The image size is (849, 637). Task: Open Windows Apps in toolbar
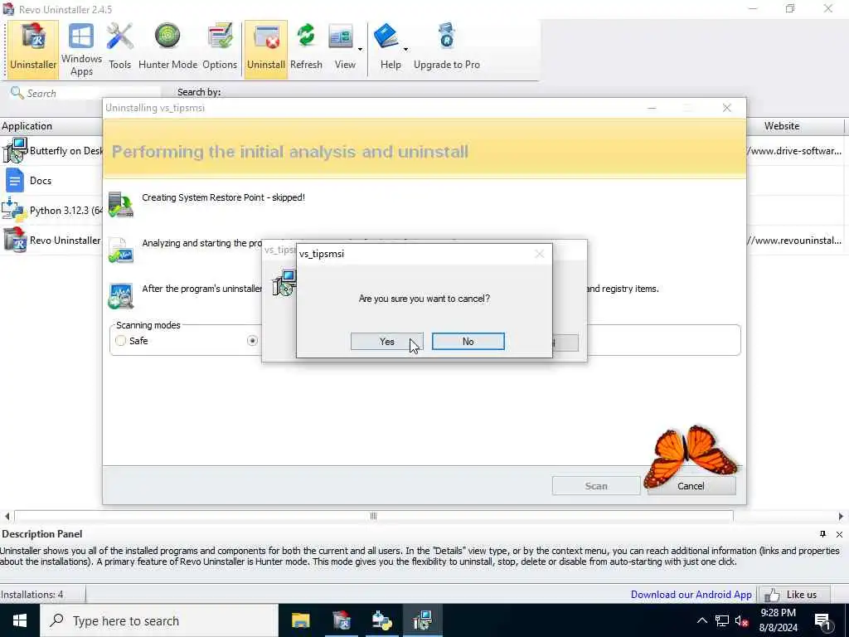[x=81, y=50]
